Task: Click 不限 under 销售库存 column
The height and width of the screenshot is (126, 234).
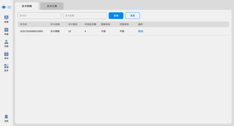Action: pyautogui.click(x=103, y=31)
